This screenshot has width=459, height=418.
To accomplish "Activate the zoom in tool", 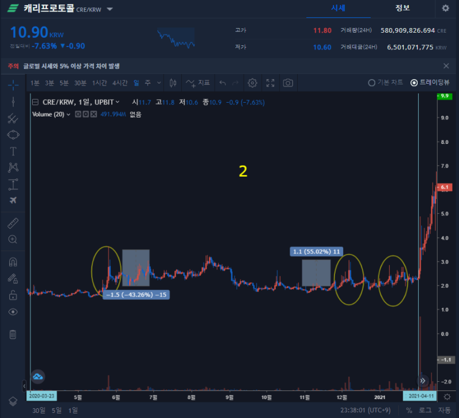I will tap(13, 239).
